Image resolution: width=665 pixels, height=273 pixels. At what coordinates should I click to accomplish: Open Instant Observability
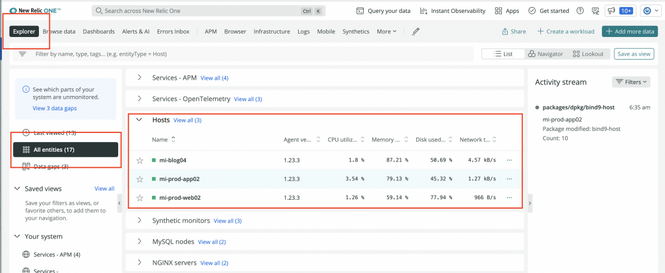coord(453,11)
